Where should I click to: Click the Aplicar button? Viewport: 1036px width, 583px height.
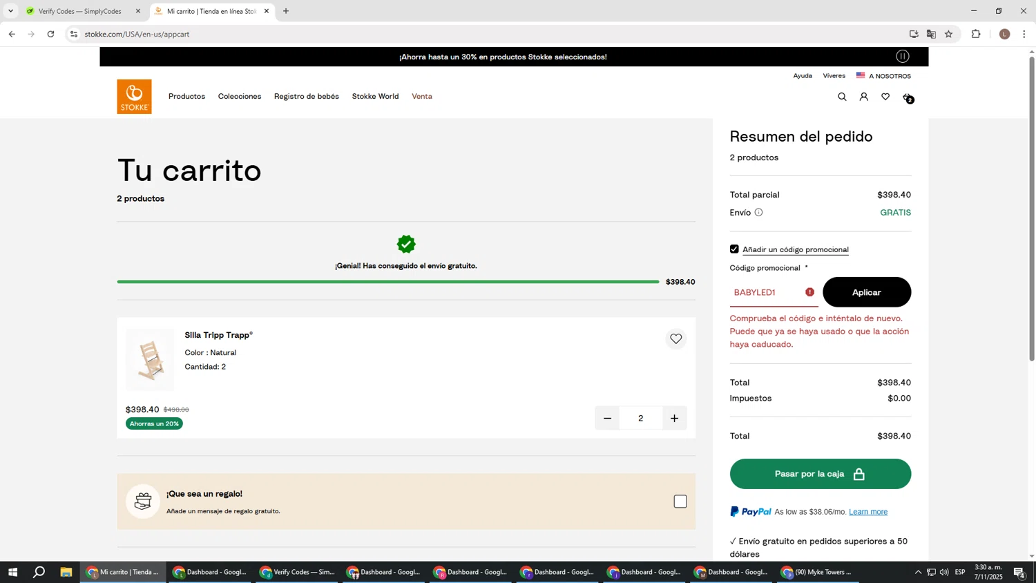(x=867, y=292)
